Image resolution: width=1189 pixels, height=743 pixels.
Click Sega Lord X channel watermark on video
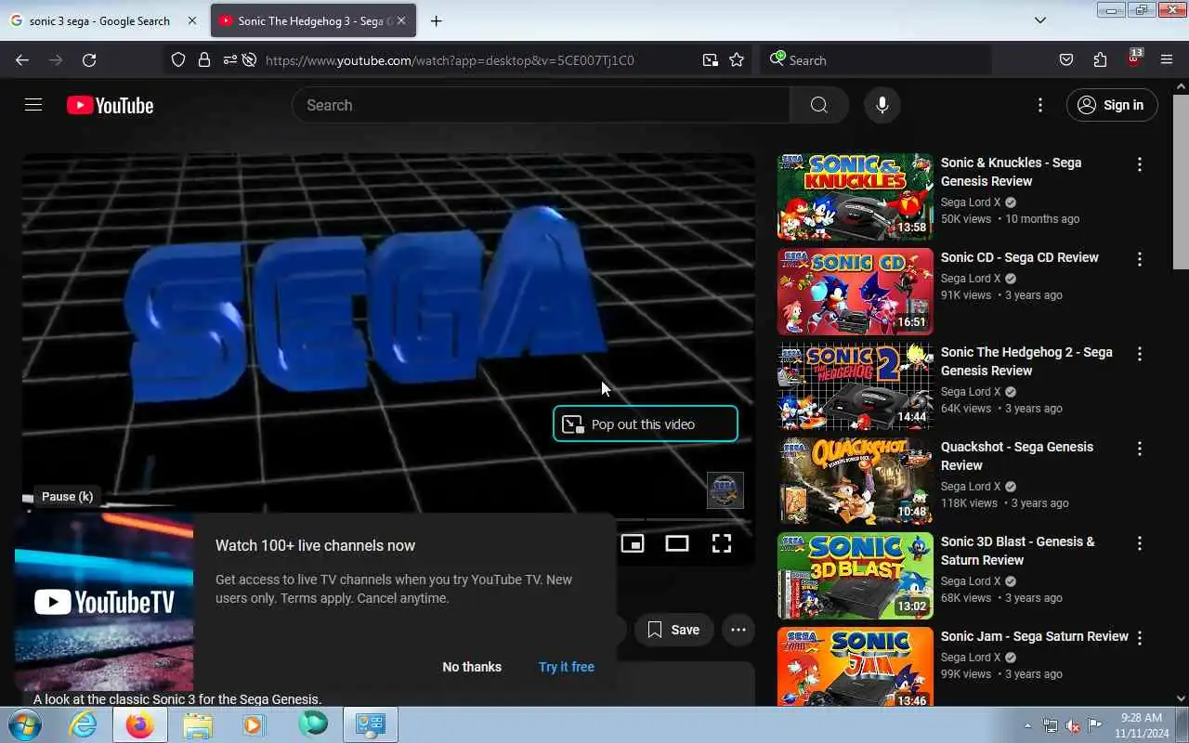(x=725, y=490)
